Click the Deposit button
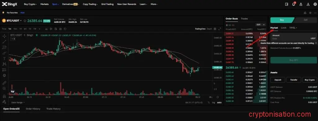The image size is (318, 121). (278, 80)
